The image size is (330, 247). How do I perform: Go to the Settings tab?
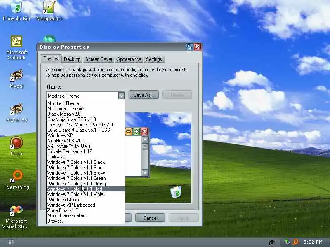[x=154, y=59]
